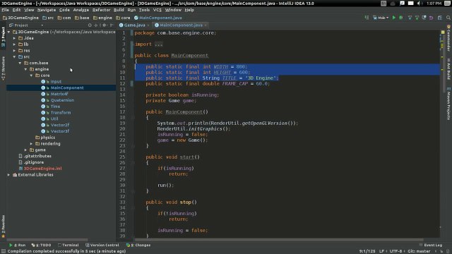
Task: Click the lock icon in status bar
Action: pyautogui.click(x=441, y=251)
